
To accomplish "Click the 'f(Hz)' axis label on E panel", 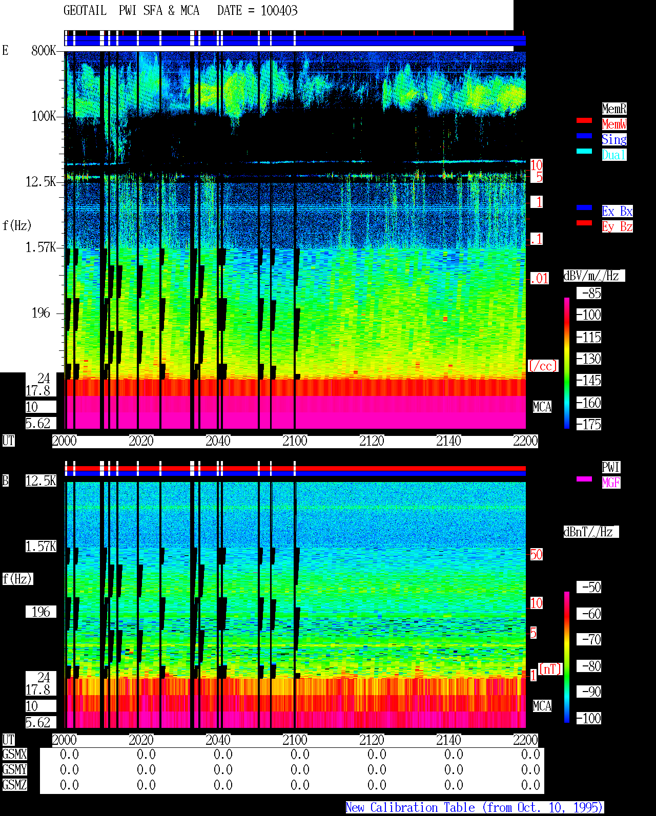I will pos(17,225).
